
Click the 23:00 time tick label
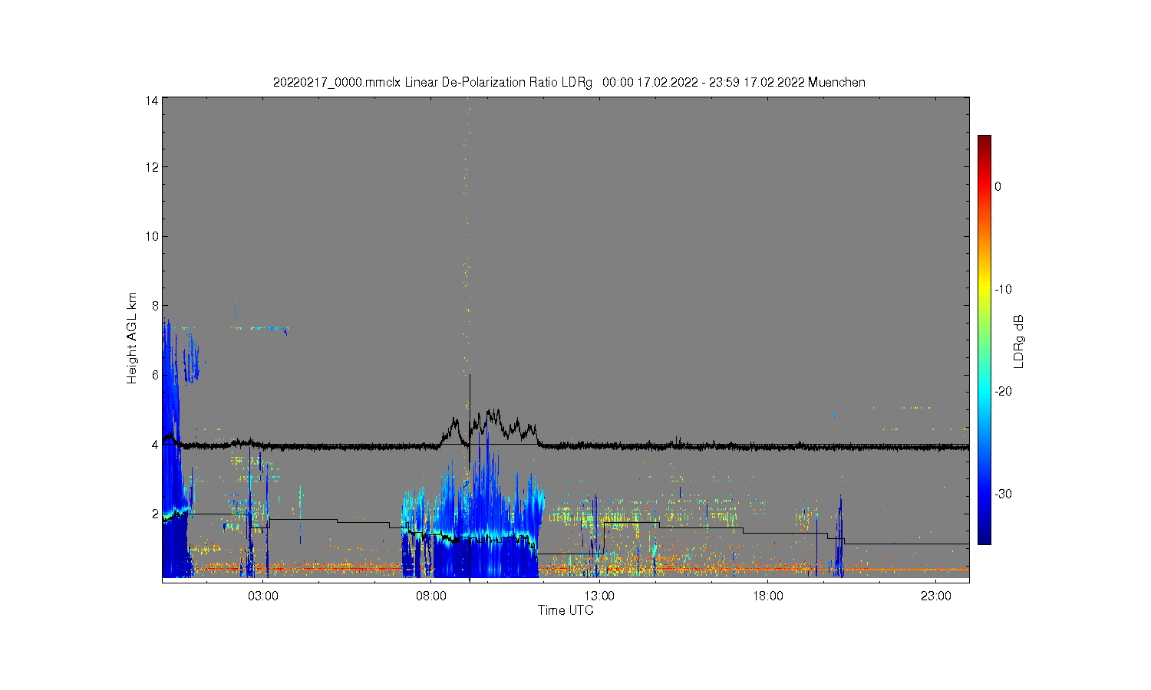[x=936, y=596]
